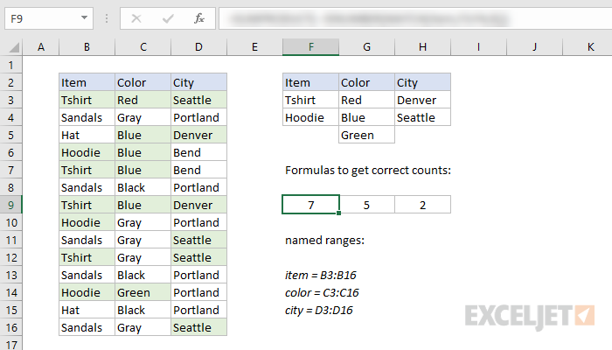This screenshot has width=612, height=350.
Task: Select column B header
Action: [87, 47]
